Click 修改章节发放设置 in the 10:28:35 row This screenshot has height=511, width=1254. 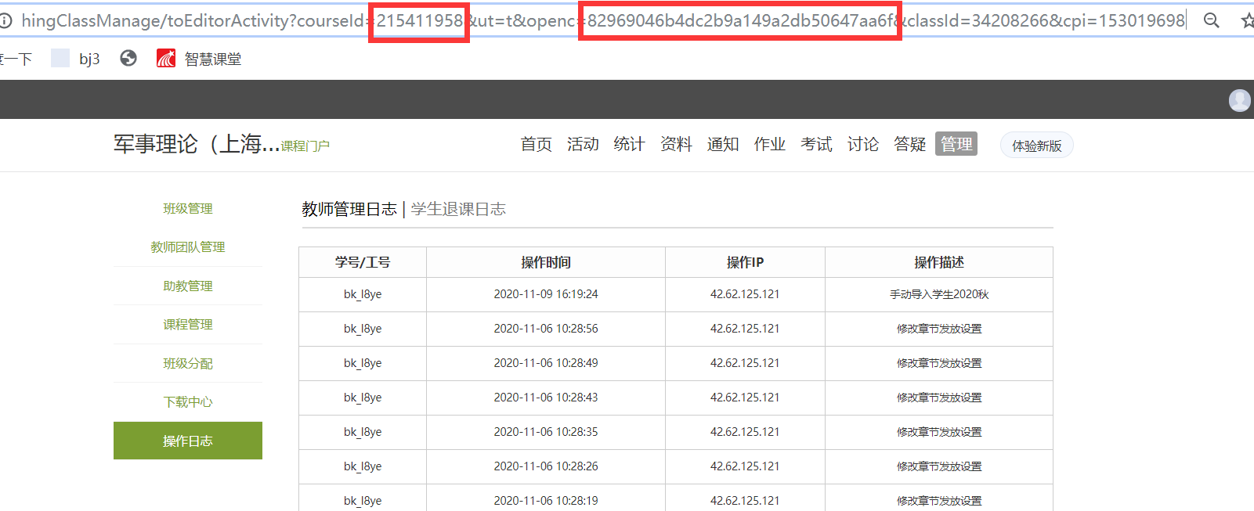[939, 432]
